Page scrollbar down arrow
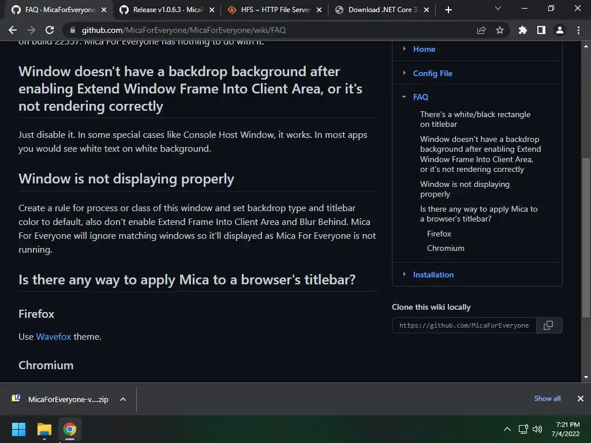The height and width of the screenshot is (443, 591). 586,377
